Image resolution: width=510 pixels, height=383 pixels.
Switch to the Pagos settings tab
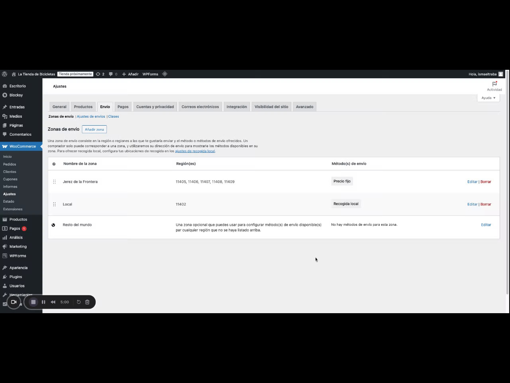point(123,107)
